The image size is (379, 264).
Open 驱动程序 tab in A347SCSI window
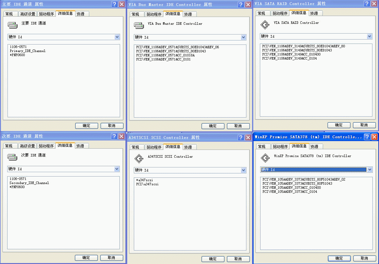click(154, 147)
